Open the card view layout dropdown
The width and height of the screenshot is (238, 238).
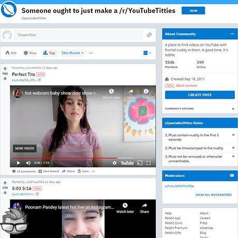pos(147,53)
